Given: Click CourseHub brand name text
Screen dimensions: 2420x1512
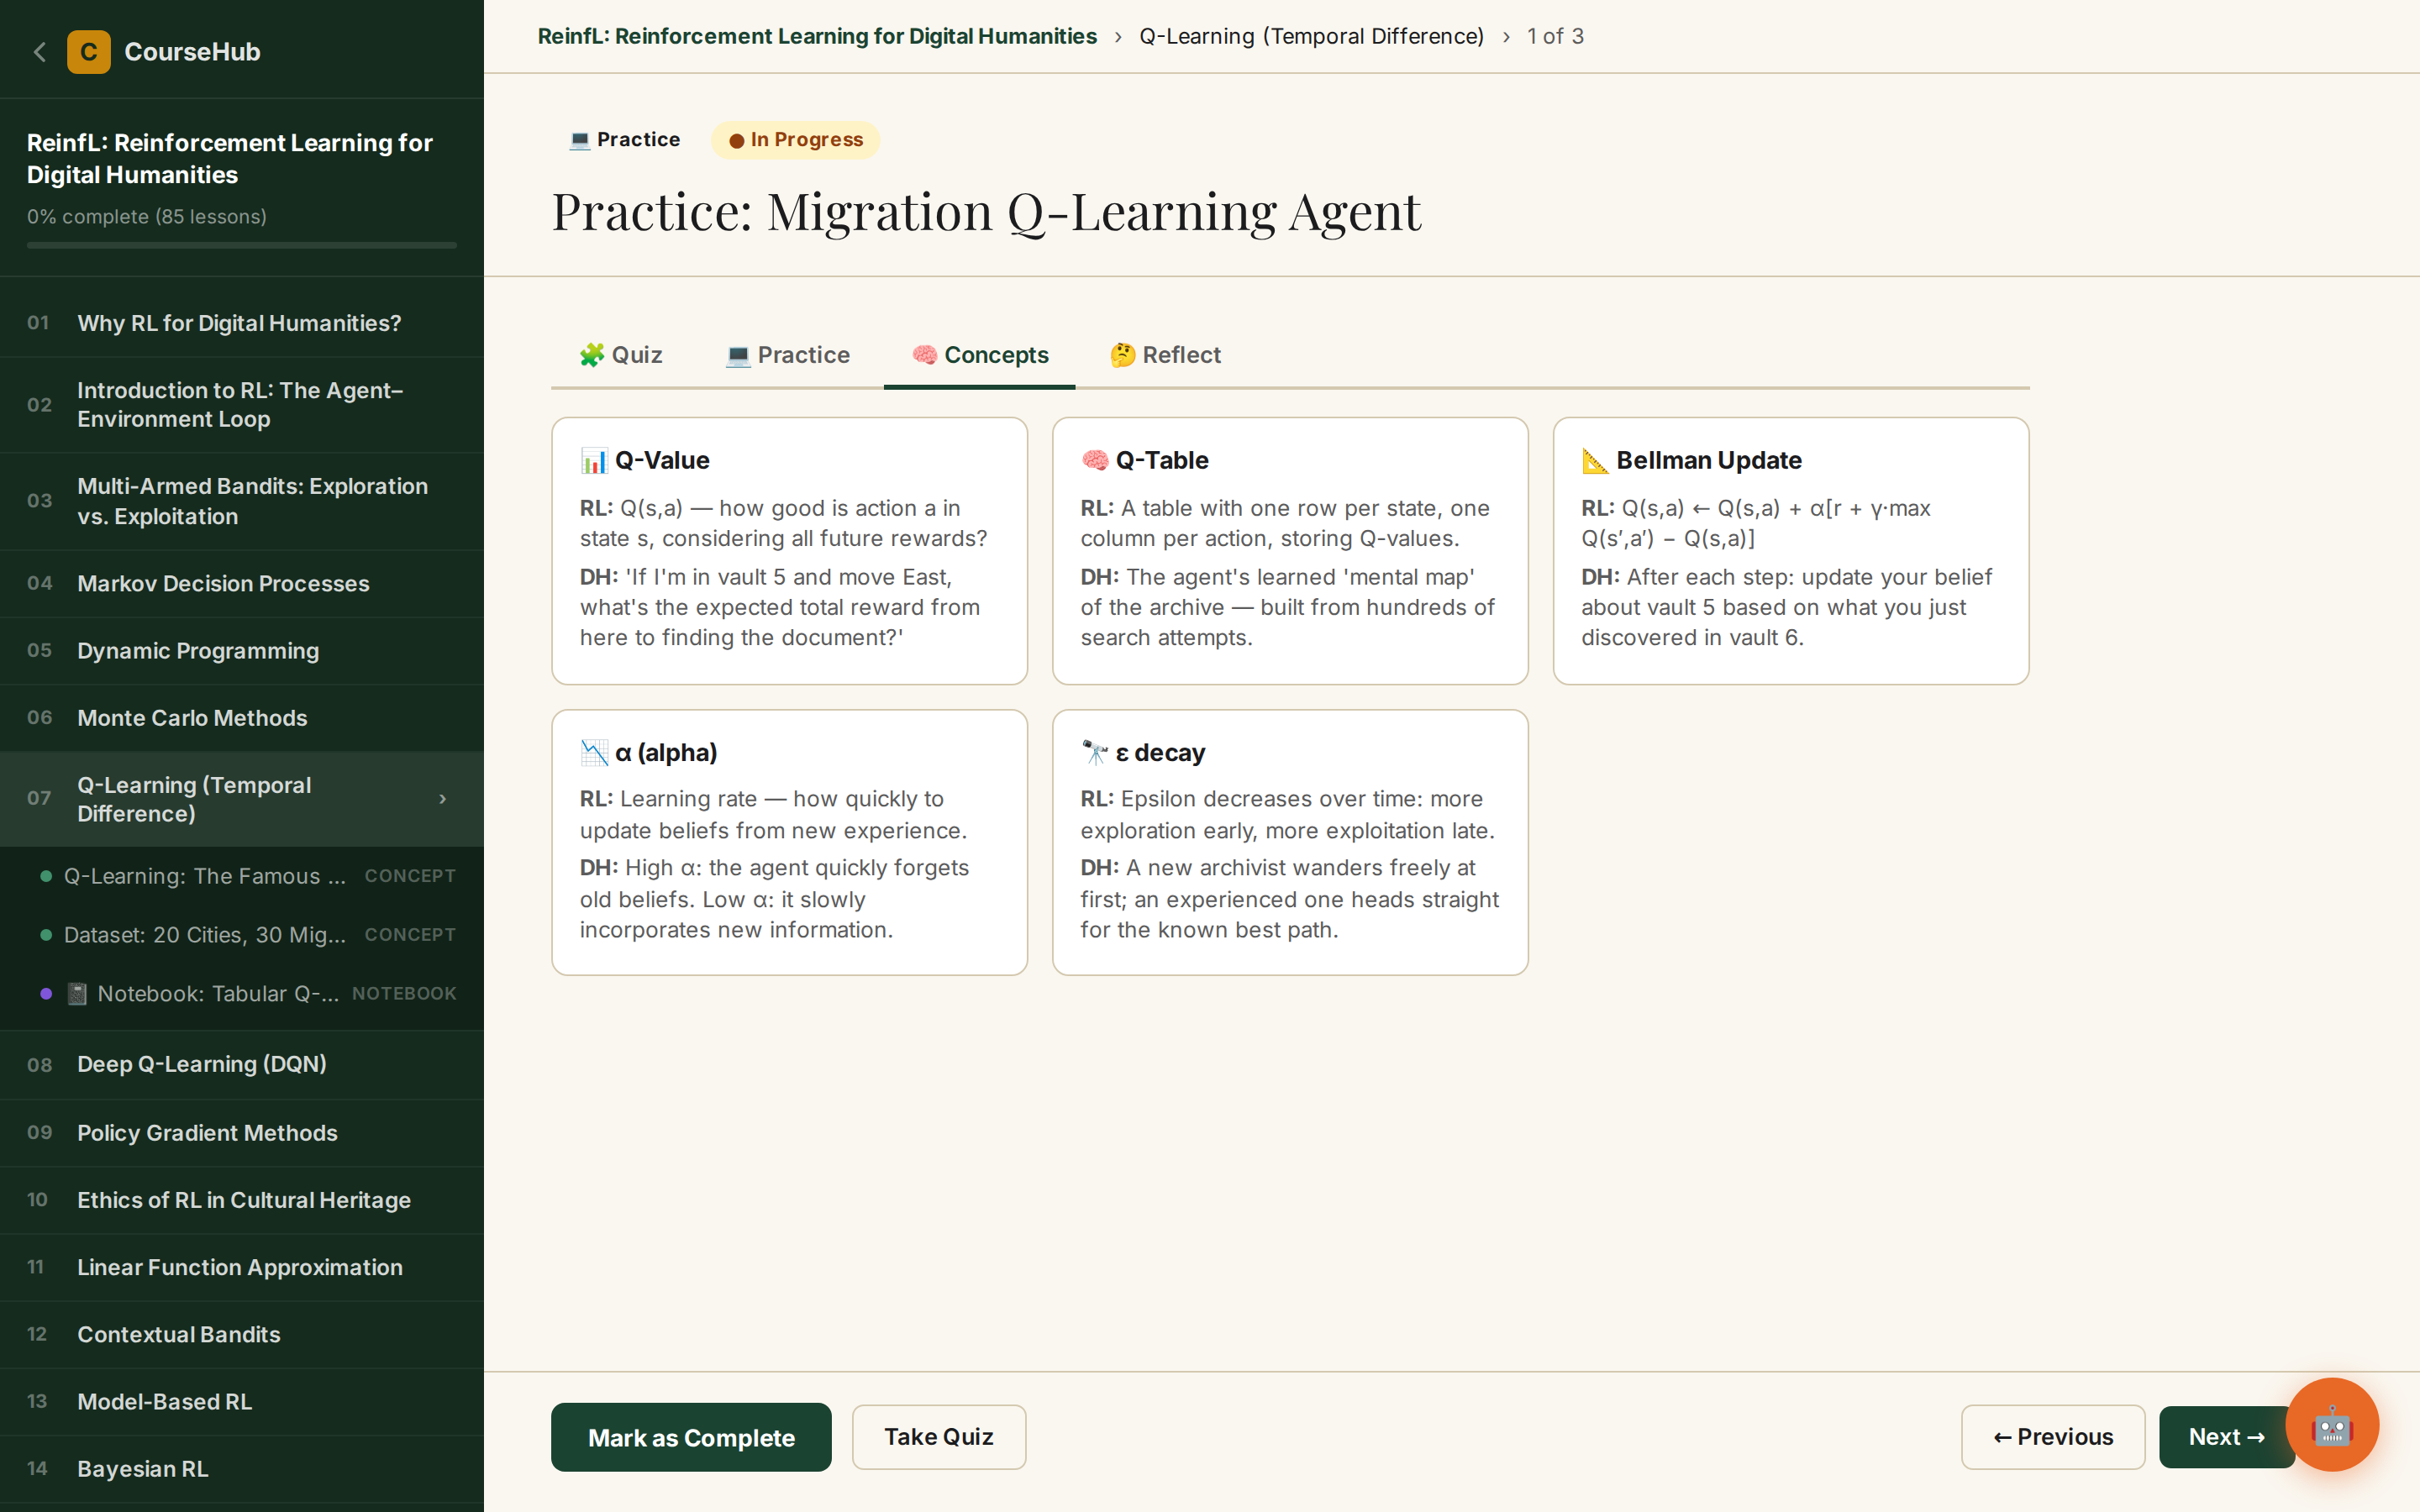Looking at the screenshot, I should [192, 52].
